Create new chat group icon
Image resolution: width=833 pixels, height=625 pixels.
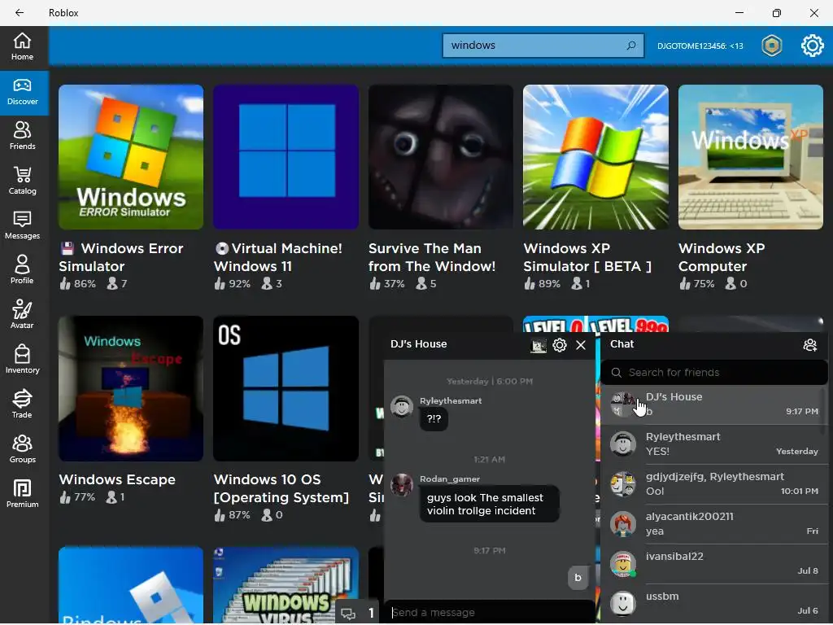tap(810, 345)
